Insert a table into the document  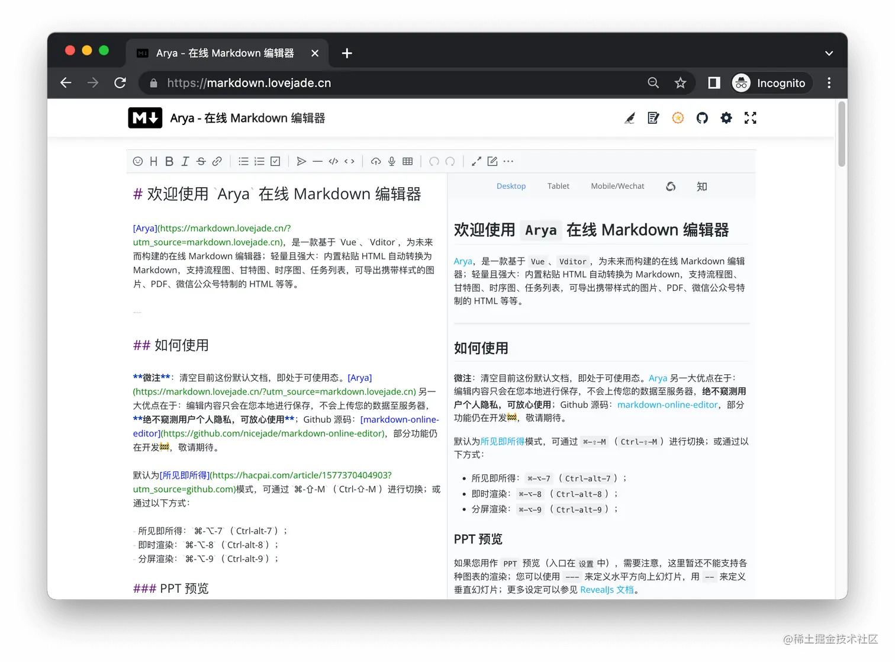pos(407,161)
